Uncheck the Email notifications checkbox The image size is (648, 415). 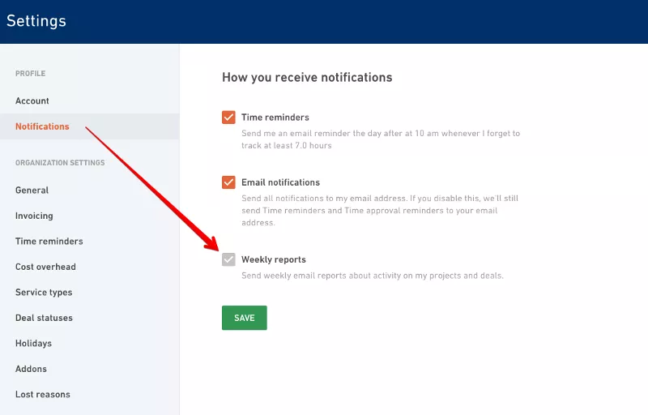point(228,182)
